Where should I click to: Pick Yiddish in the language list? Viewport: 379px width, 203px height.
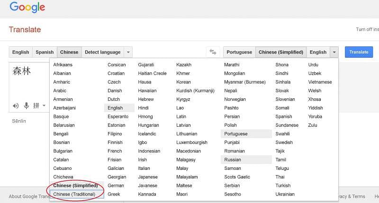click(x=316, y=108)
